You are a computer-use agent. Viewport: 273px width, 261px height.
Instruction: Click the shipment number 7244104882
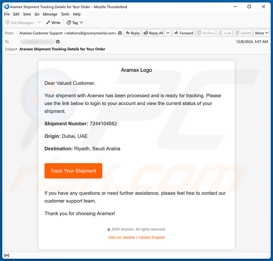coord(103,124)
